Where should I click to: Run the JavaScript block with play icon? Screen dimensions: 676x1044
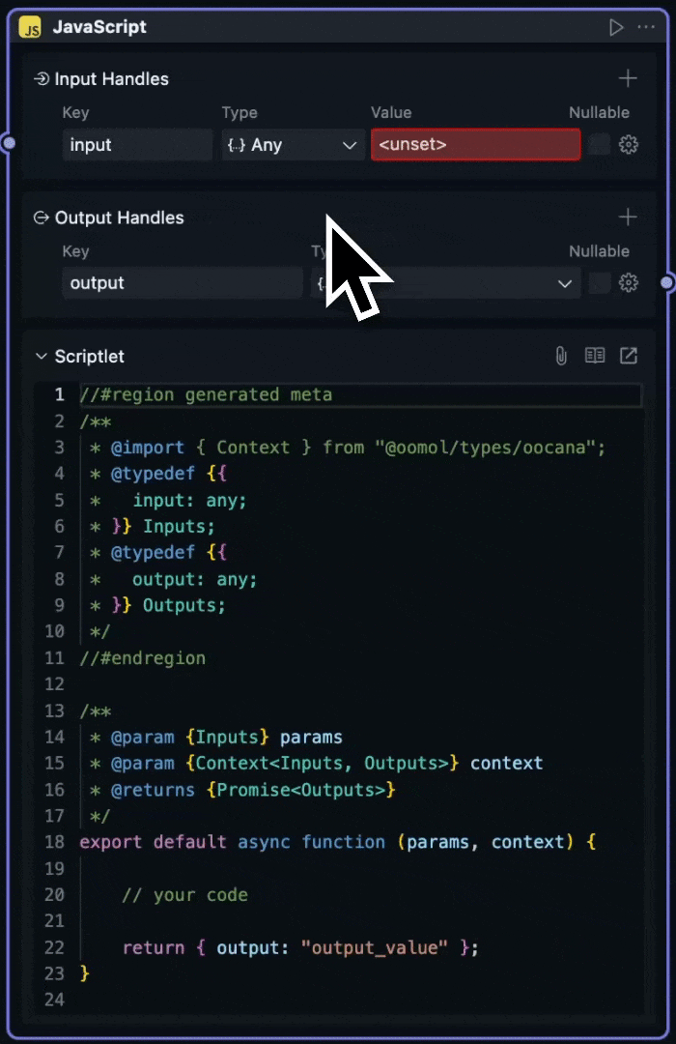click(616, 27)
